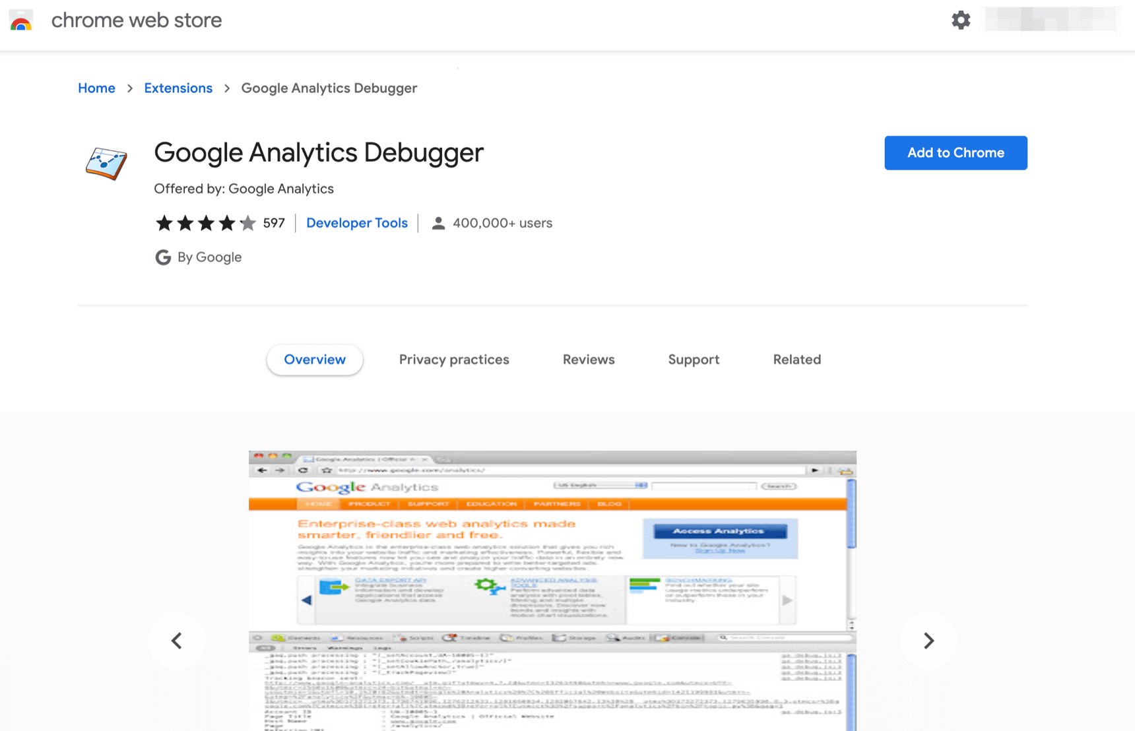Screen dimensions: 1135x731
Task: Switch to the Privacy practices tab
Action: point(454,360)
